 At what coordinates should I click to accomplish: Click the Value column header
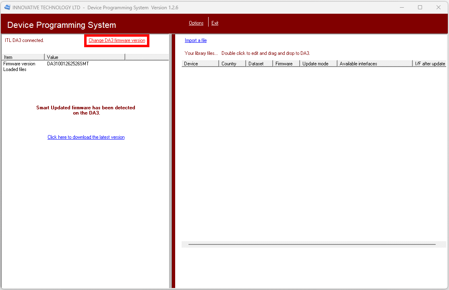[85, 57]
